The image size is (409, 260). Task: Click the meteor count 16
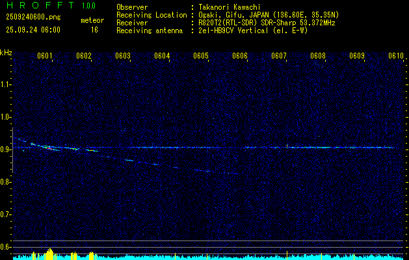coord(94,30)
